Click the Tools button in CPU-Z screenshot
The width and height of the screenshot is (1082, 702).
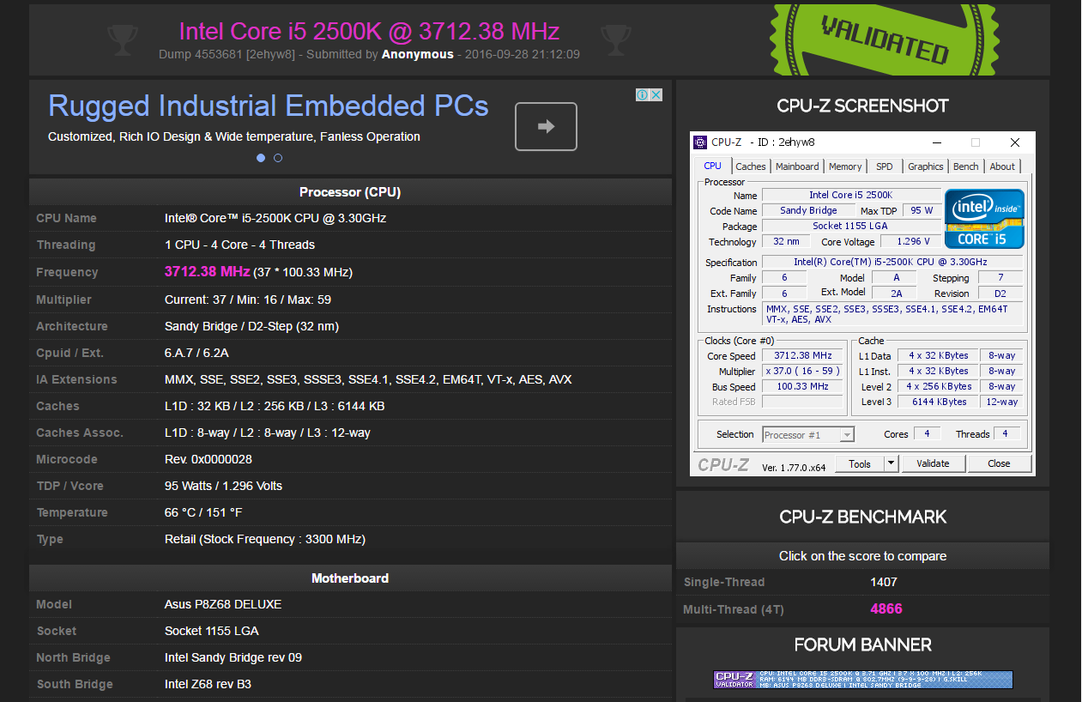coord(860,463)
